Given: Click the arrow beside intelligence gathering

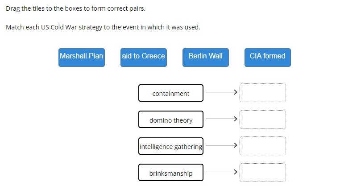Looking at the screenshot, I should pyautogui.click(x=221, y=145).
